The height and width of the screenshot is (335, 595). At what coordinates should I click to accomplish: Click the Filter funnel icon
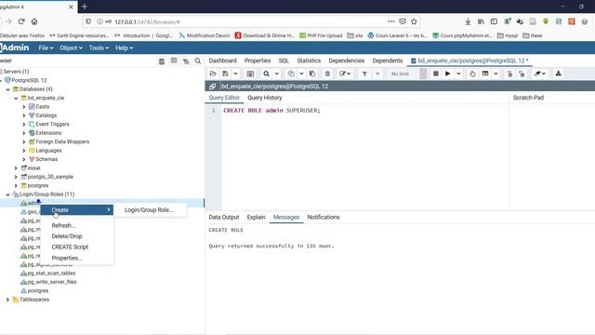tap(364, 74)
